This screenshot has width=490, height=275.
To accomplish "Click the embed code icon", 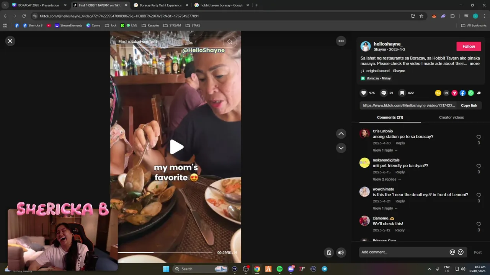I will tap(446, 93).
